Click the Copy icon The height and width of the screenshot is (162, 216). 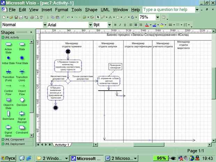[x=53, y=17]
